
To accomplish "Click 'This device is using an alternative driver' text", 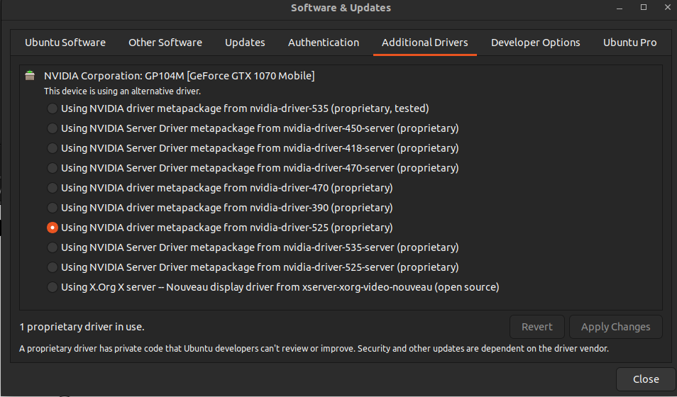I will click(122, 91).
